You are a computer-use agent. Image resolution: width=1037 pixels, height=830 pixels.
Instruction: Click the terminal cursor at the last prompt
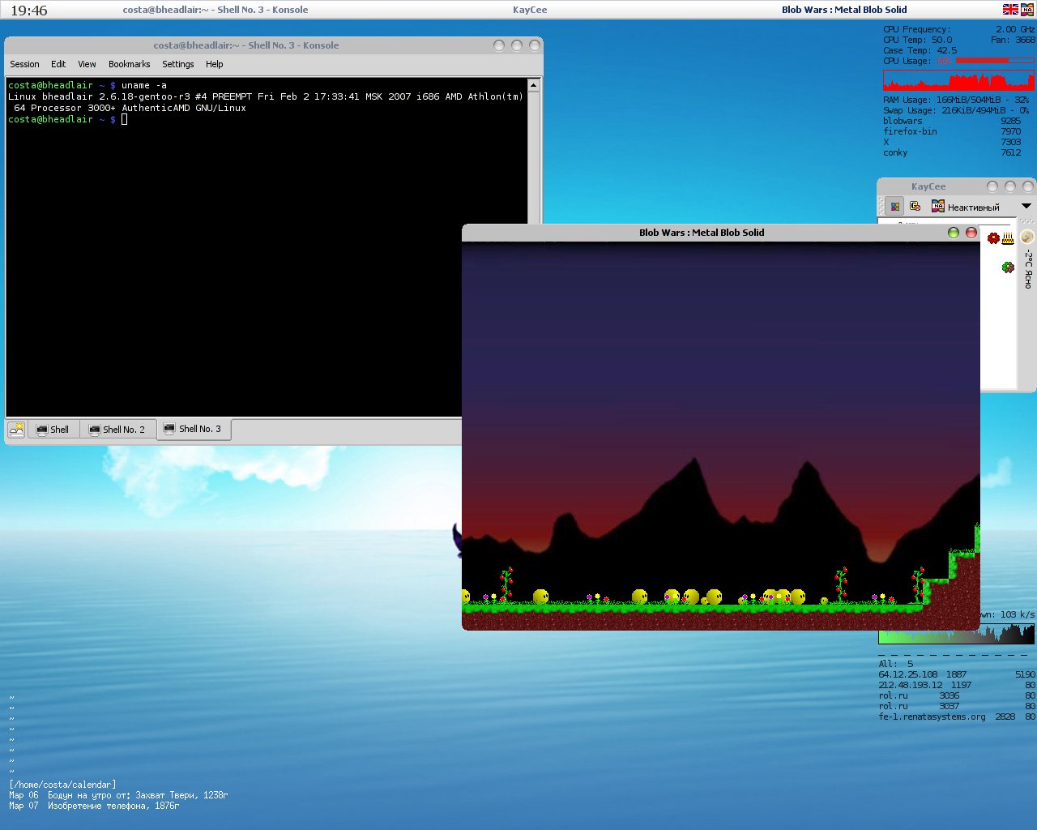124,119
